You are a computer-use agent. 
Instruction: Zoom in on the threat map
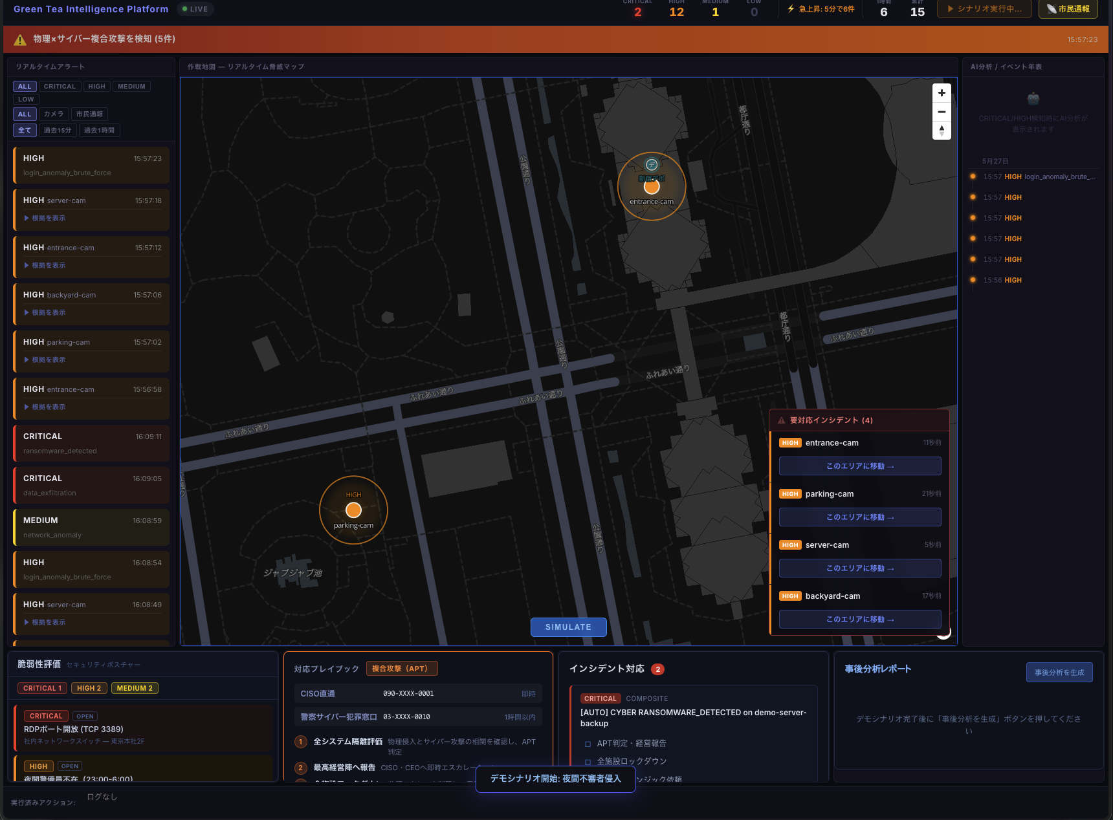[942, 93]
